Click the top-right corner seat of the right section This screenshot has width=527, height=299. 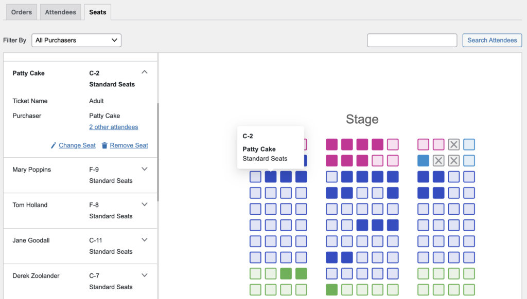[x=469, y=145]
